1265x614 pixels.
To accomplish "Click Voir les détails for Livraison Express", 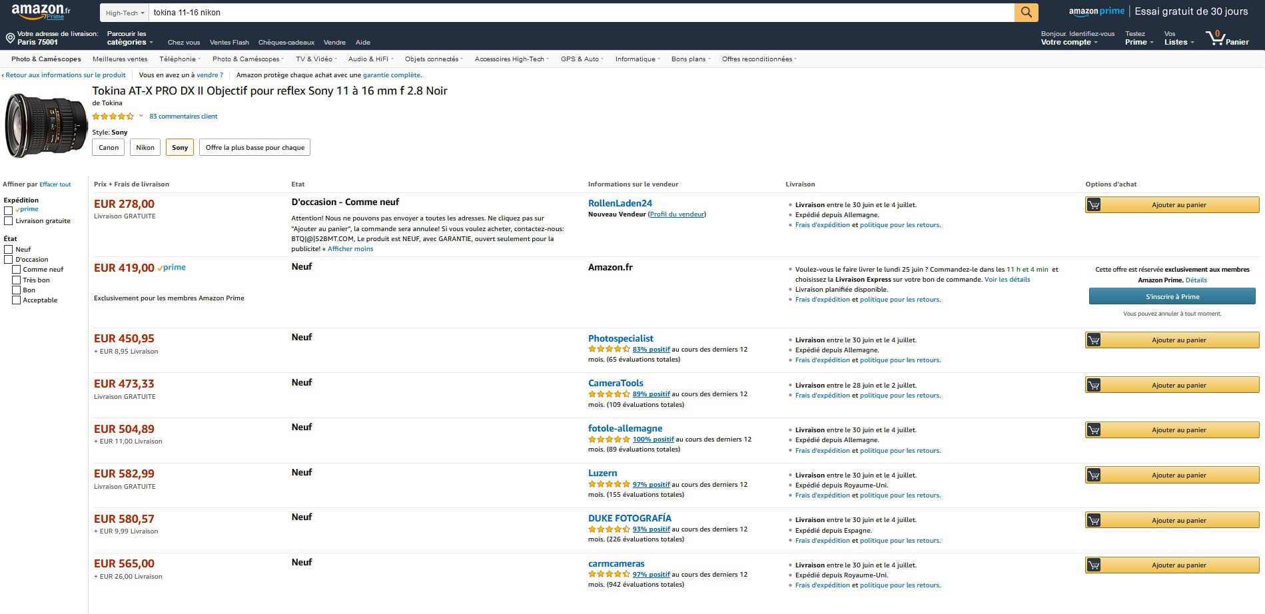I will tap(1007, 280).
